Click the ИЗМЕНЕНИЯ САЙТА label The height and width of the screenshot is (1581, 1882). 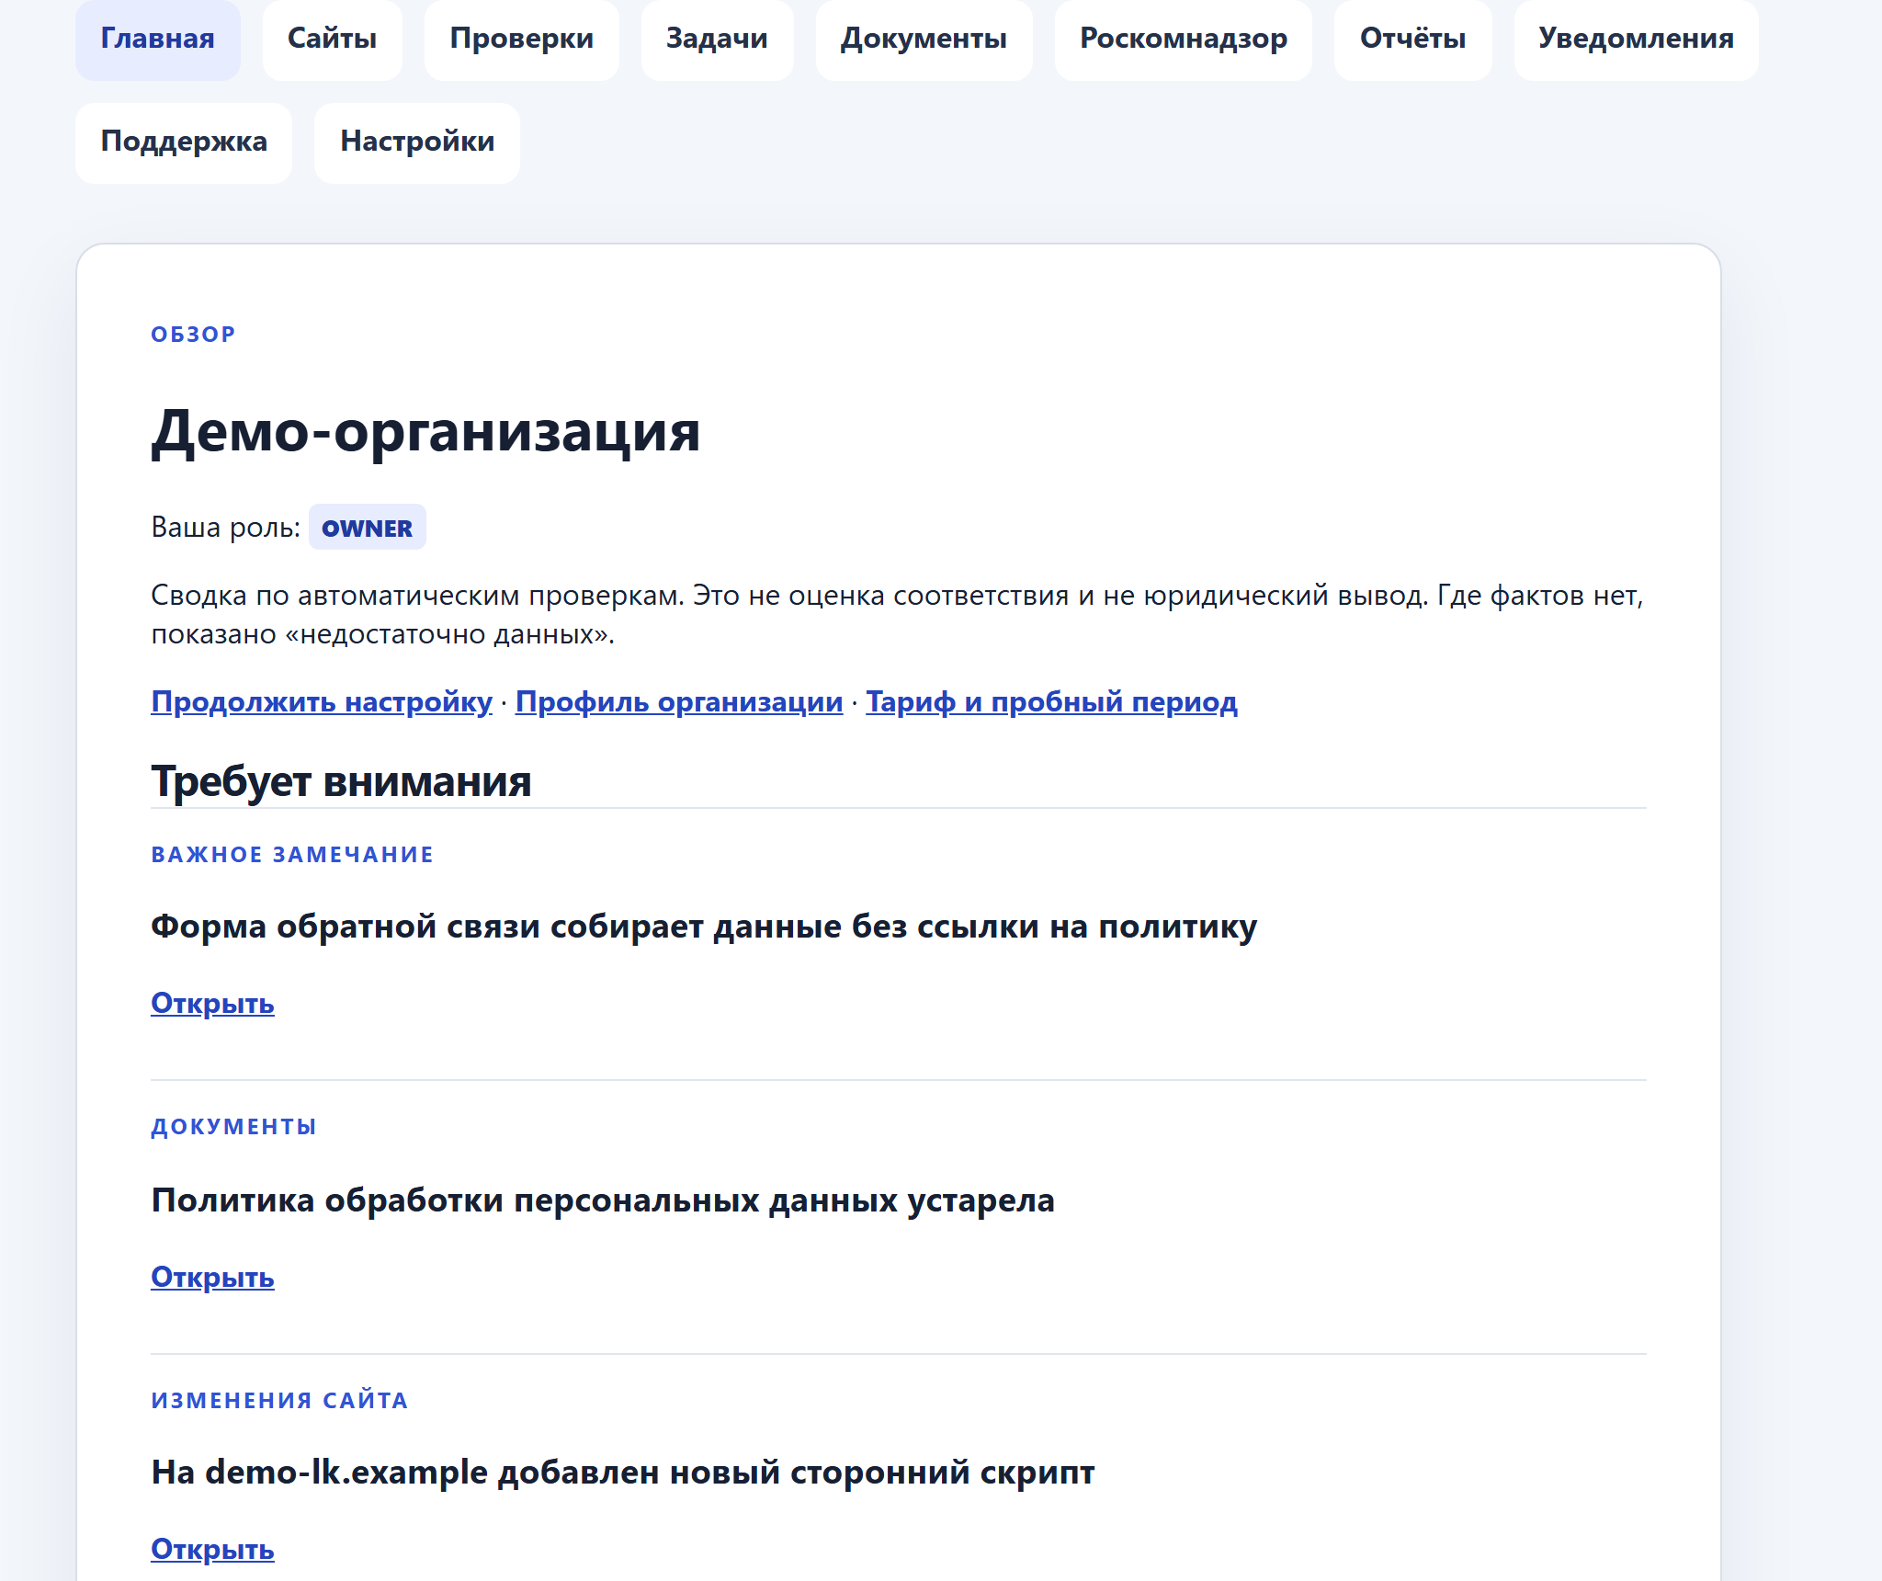279,1401
